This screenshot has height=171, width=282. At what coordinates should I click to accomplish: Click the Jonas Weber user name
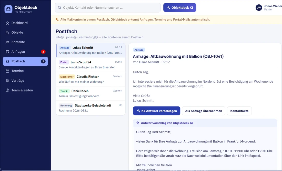(x=273, y=6)
